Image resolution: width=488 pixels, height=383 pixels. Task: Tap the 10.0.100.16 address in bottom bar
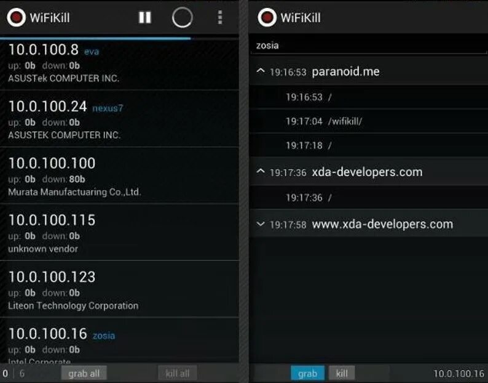click(x=458, y=373)
